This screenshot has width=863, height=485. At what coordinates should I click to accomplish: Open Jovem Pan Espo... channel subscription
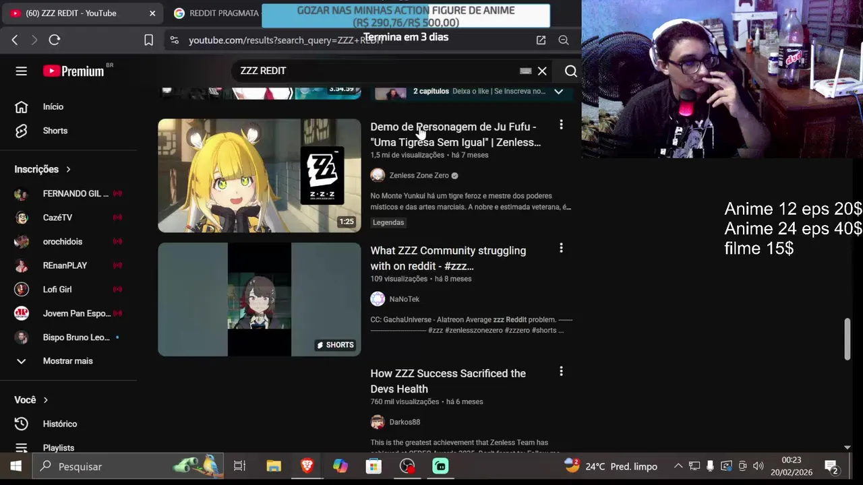coord(69,313)
